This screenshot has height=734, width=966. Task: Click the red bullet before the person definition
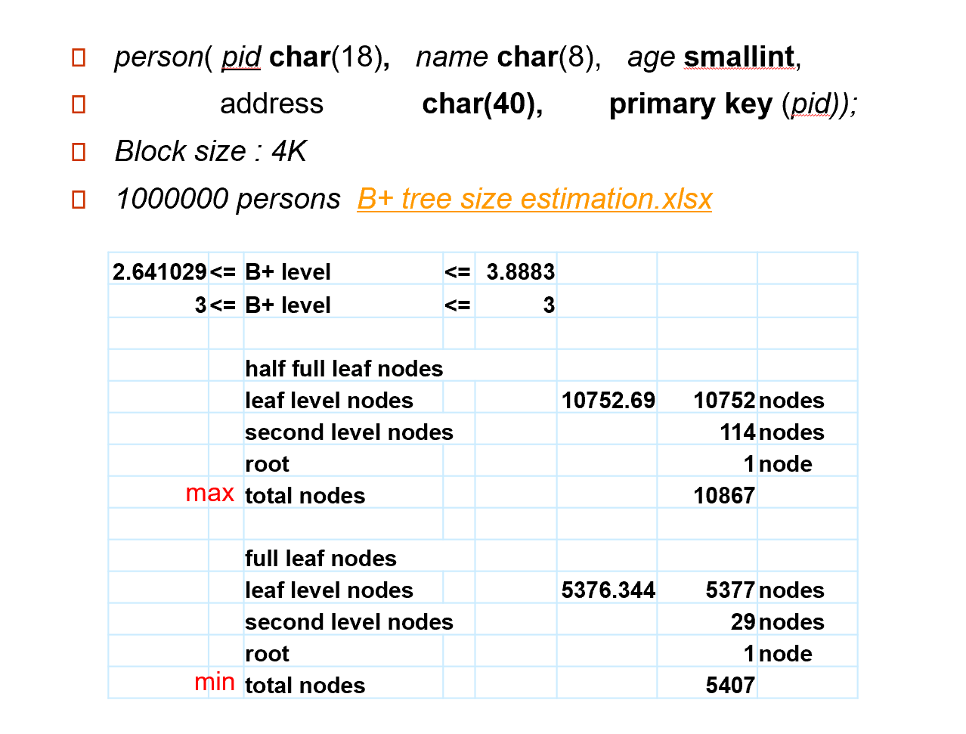(79, 57)
